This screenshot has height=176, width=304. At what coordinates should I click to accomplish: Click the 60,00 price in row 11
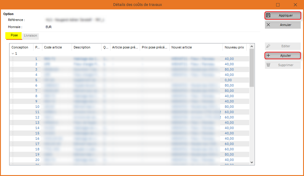[x=229, y=112]
